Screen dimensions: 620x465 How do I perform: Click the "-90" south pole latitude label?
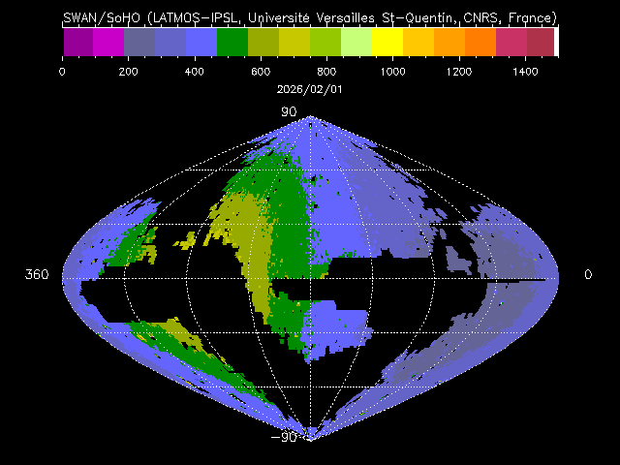[x=287, y=436]
